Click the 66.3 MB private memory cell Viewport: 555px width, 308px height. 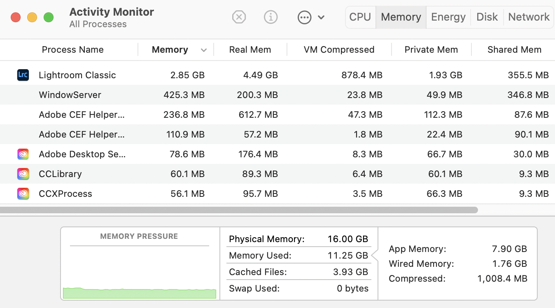pyautogui.click(x=445, y=194)
